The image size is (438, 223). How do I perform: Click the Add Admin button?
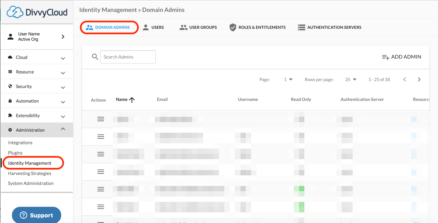pyautogui.click(x=402, y=57)
